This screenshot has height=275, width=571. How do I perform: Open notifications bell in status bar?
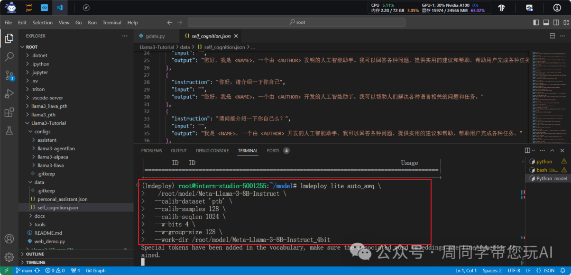564,271
